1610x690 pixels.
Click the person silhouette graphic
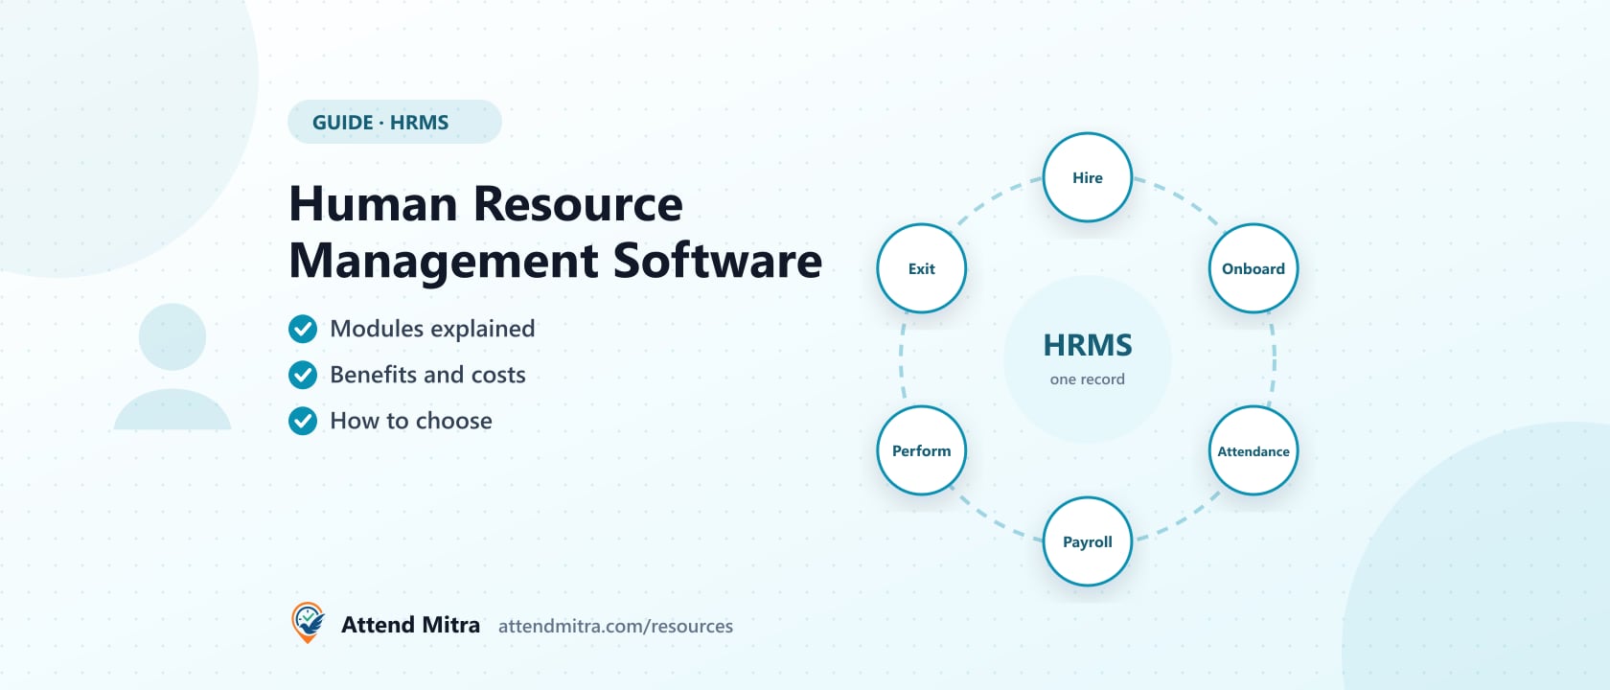[x=172, y=367]
